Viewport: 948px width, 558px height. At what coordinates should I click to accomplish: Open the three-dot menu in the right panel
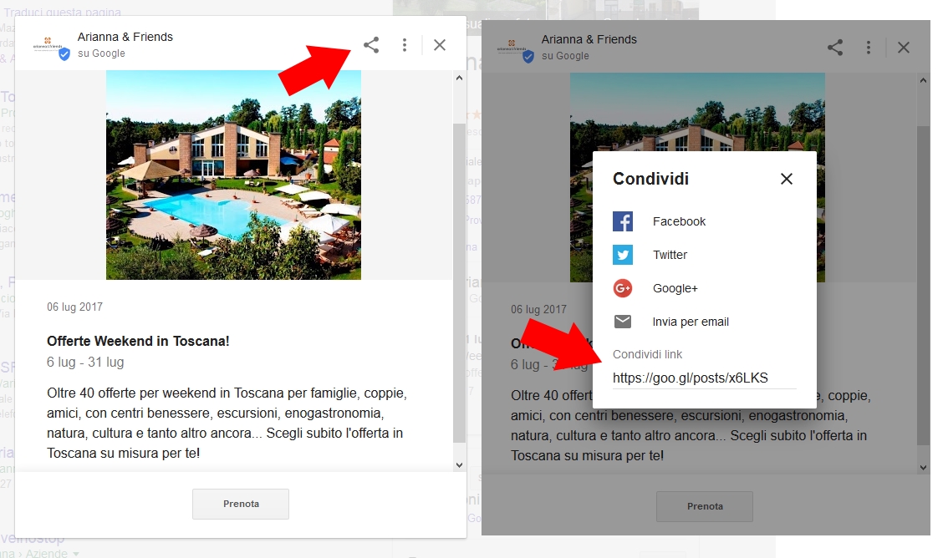click(869, 47)
